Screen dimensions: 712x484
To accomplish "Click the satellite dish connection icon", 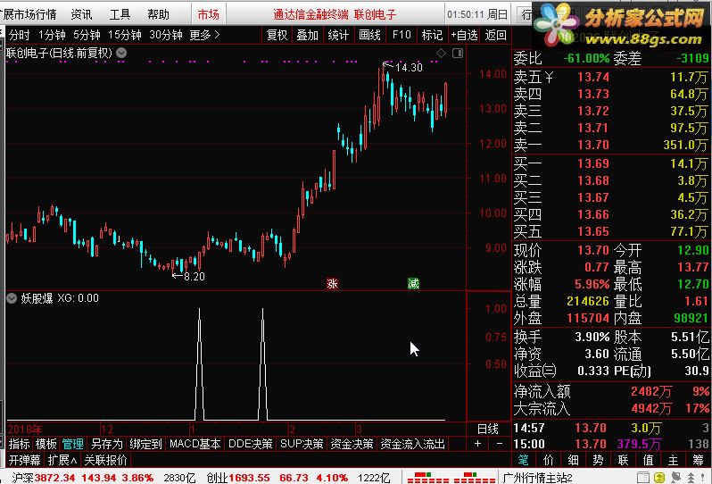I will tap(676, 478).
